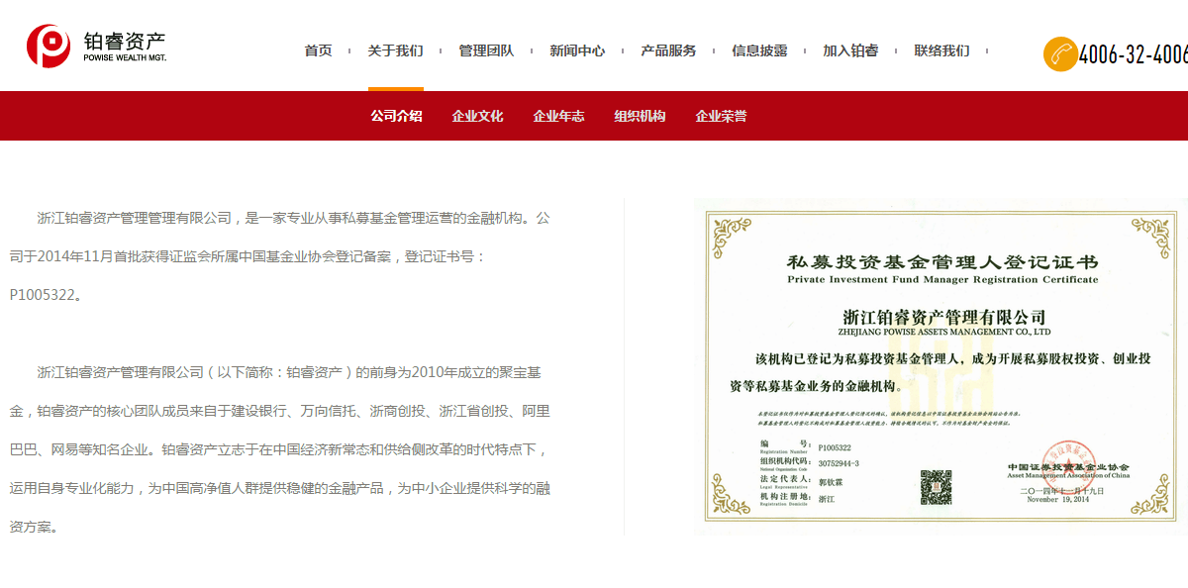Image resolution: width=1188 pixels, height=588 pixels.
Task: Open the 企业荣誉 sub-tab
Action: [x=721, y=116]
